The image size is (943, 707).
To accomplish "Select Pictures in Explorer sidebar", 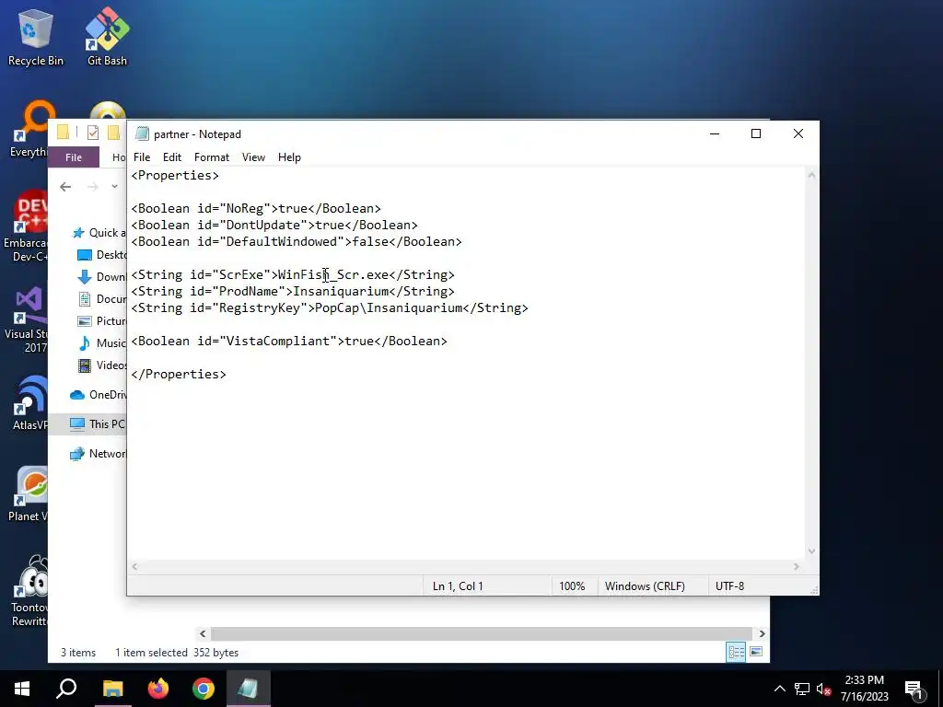I will (102, 321).
